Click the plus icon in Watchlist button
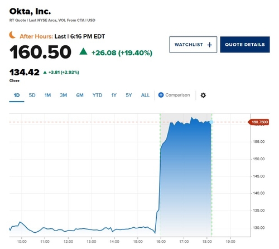The image size is (279, 249). (210, 45)
